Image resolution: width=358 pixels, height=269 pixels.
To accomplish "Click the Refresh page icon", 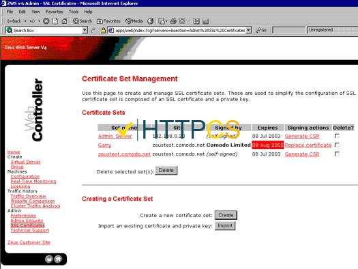I will point(55,21).
